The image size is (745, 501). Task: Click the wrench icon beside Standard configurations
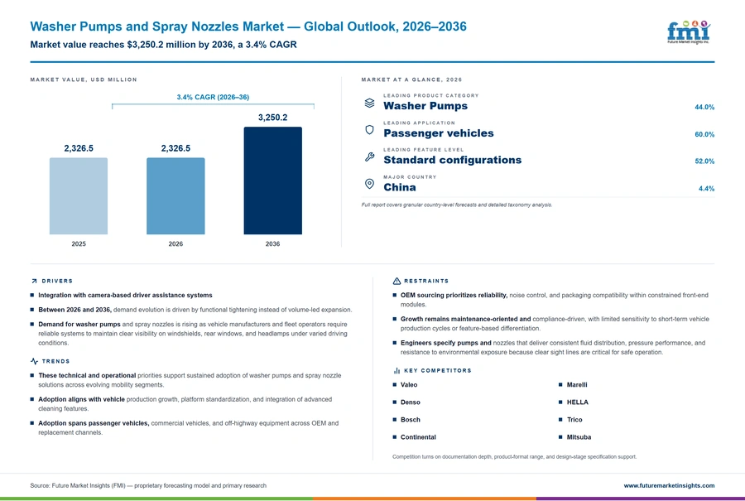[x=369, y=157]
